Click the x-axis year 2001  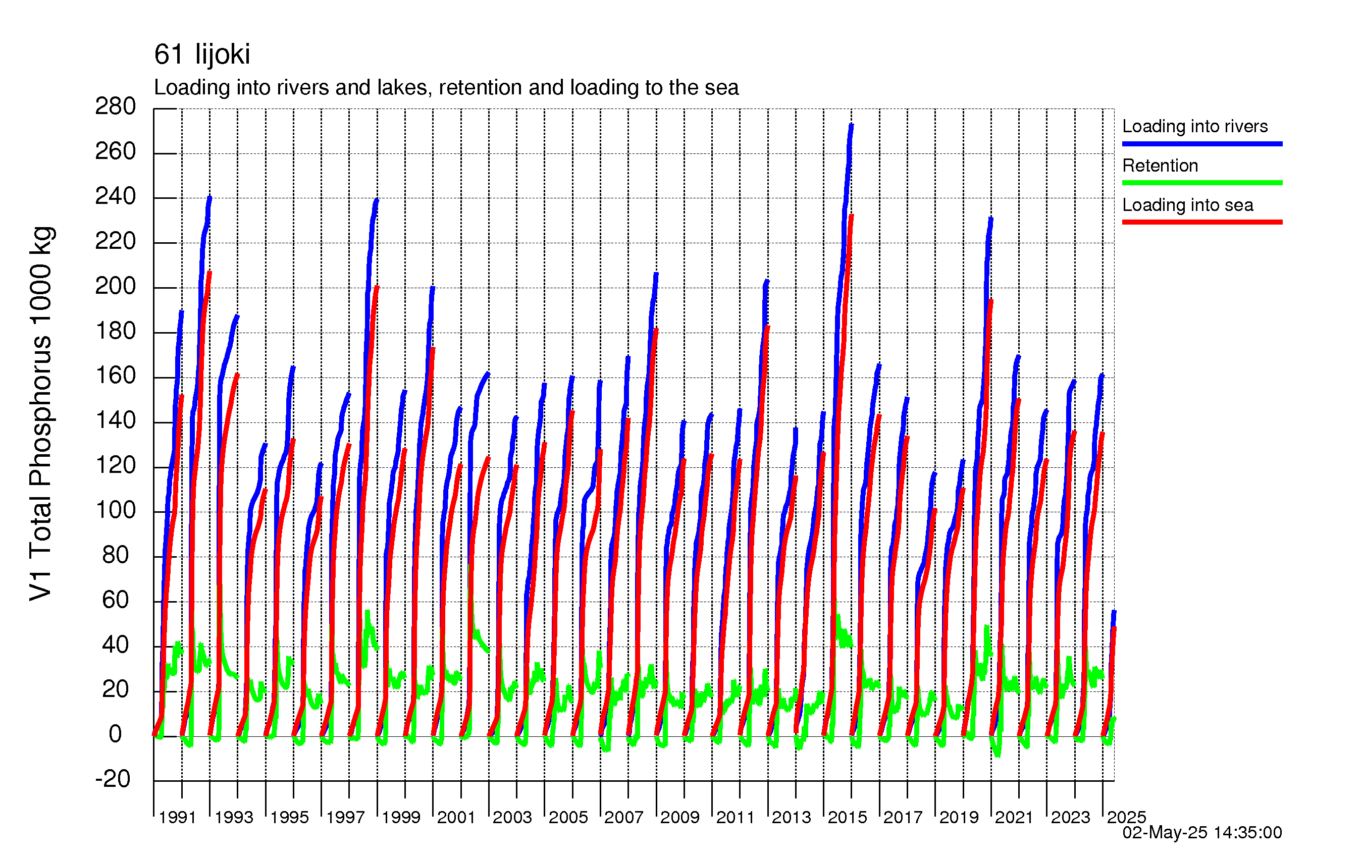click(x=456, y=817)
